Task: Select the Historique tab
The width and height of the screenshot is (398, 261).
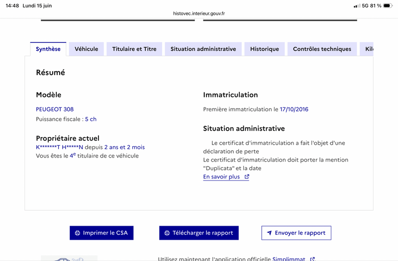Action: (265, 49)
